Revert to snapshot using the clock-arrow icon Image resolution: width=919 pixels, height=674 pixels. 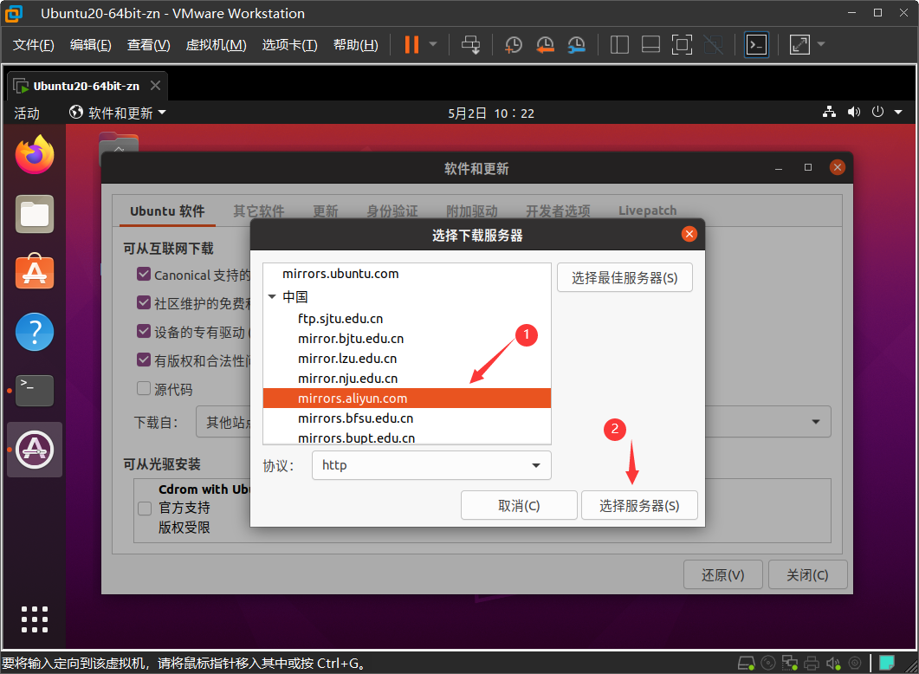(545, 44)
